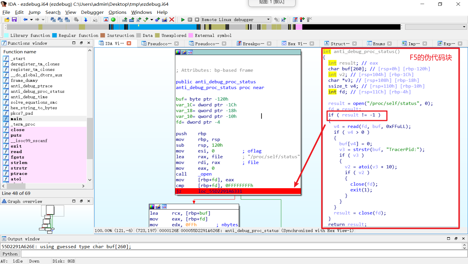
Task: Stop the debugged process
Action: pyautogui.click(x=197, y=20)
